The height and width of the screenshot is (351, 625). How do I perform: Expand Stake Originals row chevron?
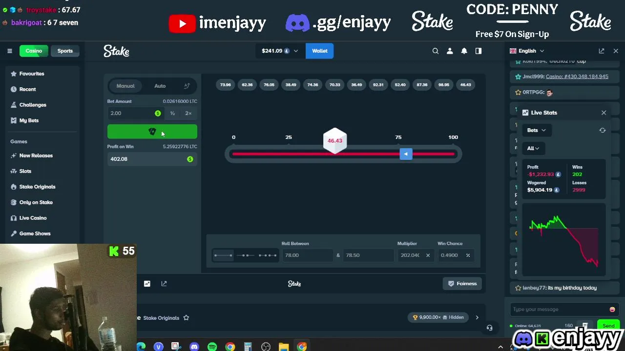coord(477,317)
